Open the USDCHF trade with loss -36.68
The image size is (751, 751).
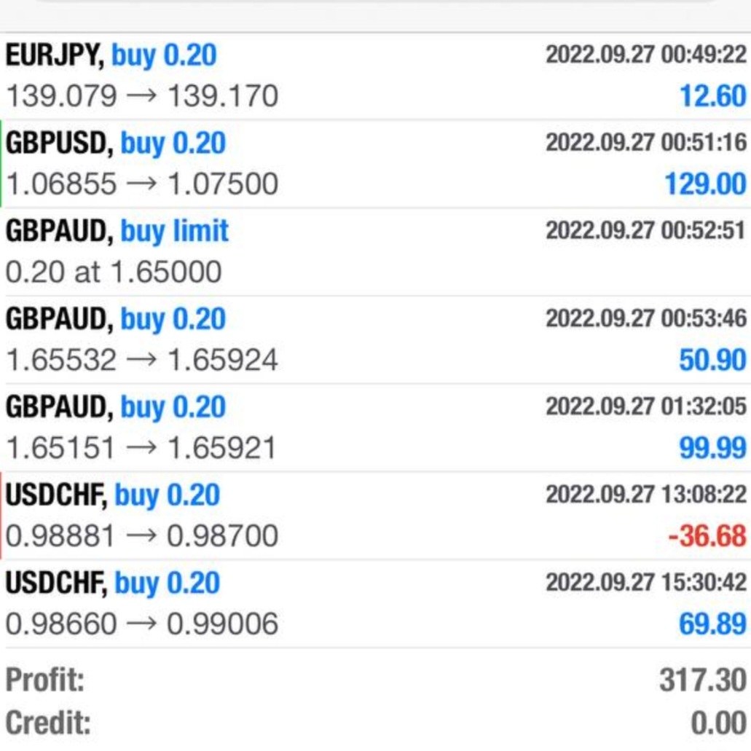(376, 516)
